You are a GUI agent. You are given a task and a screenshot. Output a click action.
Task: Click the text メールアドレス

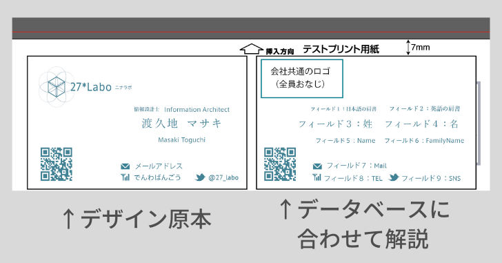(x=159, y=166)
